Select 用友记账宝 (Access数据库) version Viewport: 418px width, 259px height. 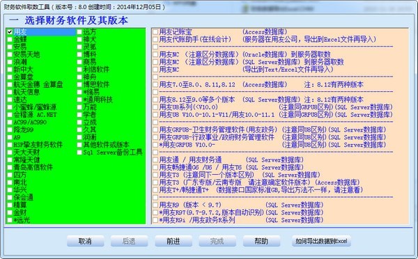[x=155, y=32]
